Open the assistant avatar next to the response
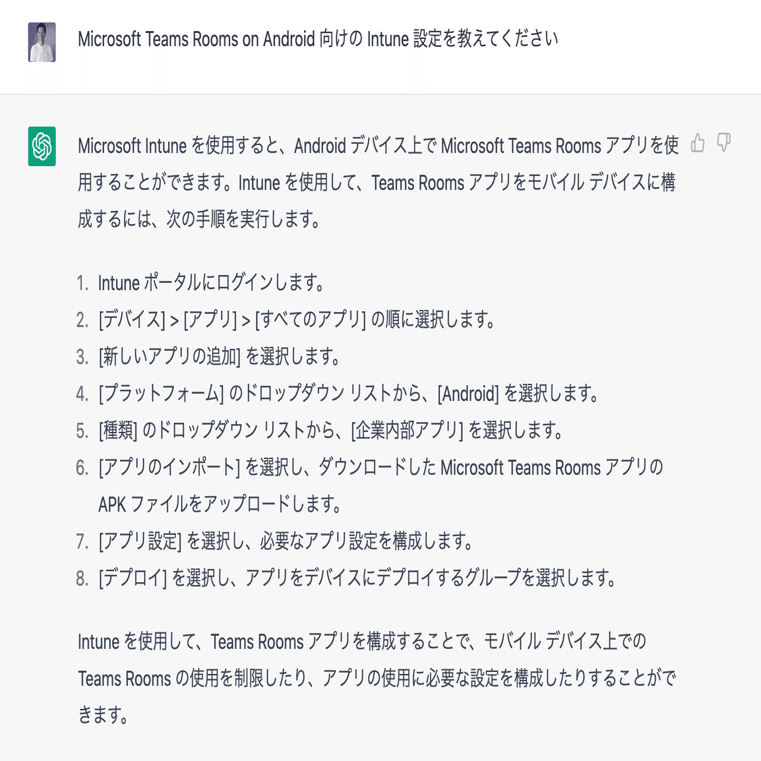This screenshot has width=761, height=761. pyautogui.click(x=42, y=144)
